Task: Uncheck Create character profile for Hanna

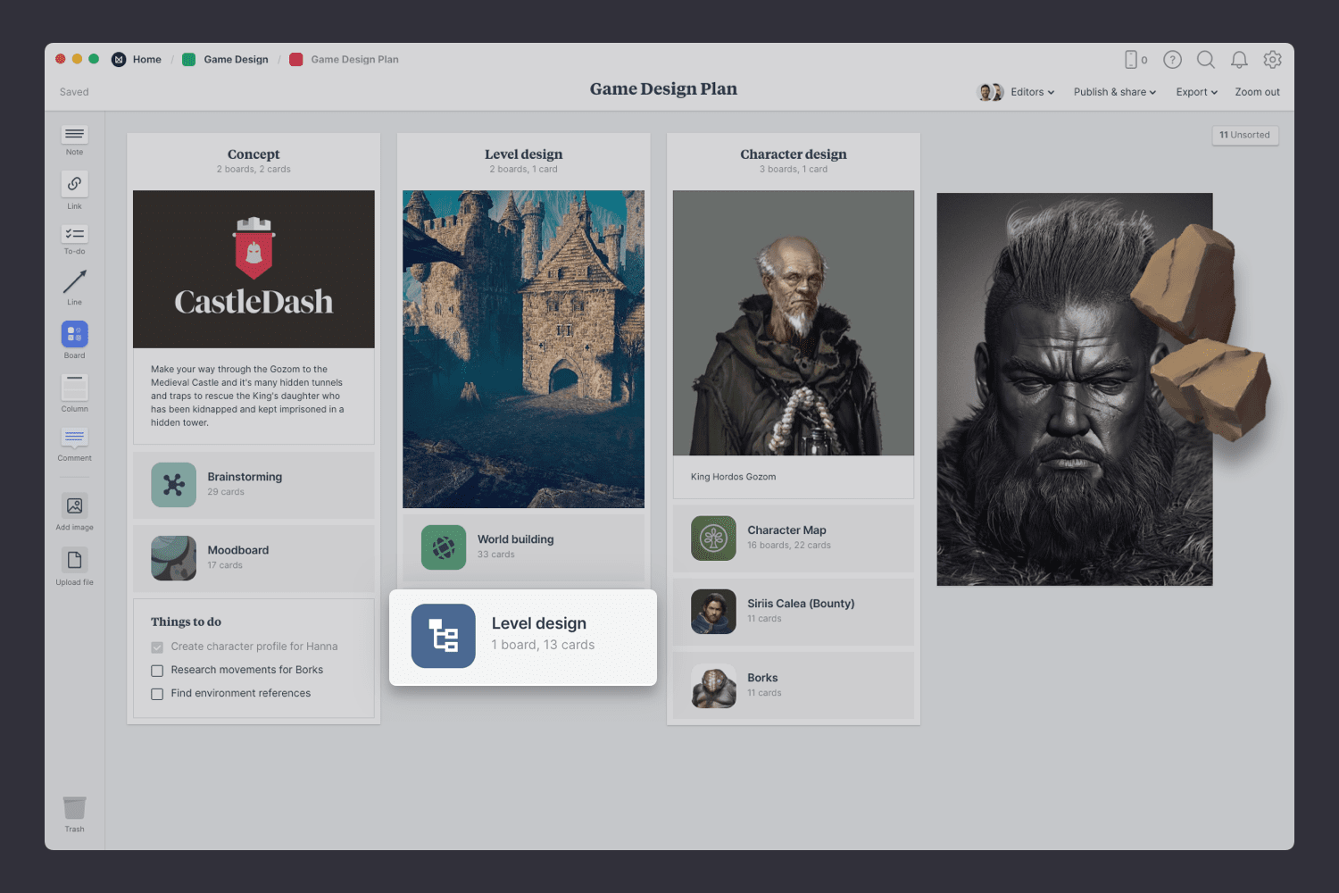Action: coord(157,647)
